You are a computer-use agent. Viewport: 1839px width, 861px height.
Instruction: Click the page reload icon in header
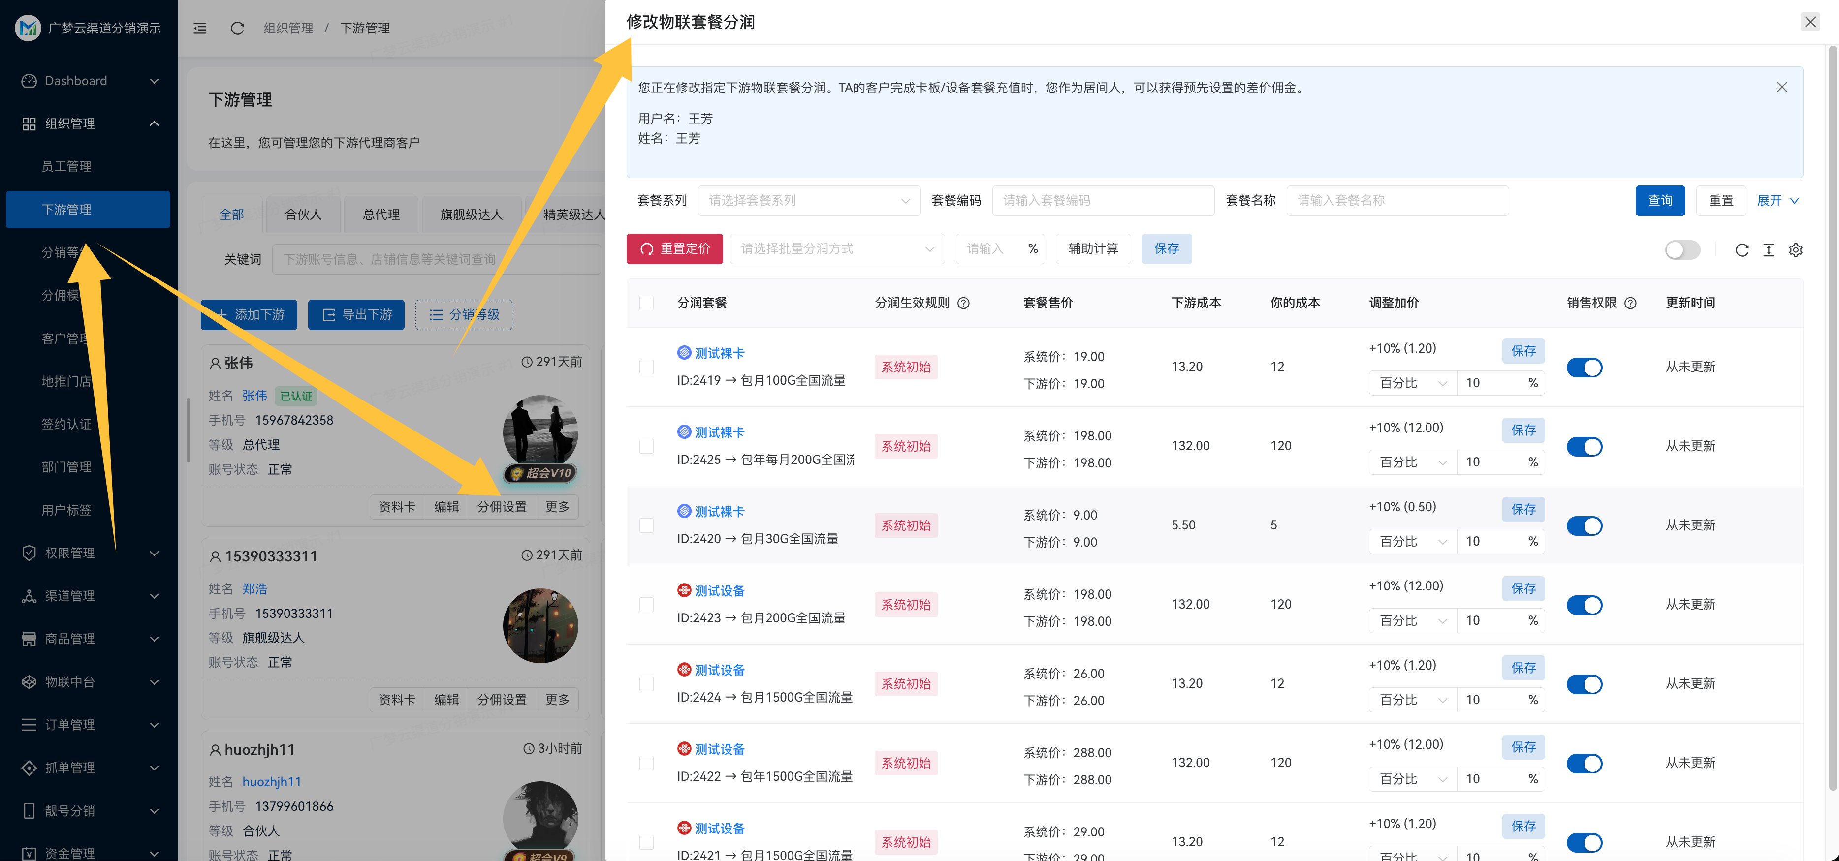[237, 28]
